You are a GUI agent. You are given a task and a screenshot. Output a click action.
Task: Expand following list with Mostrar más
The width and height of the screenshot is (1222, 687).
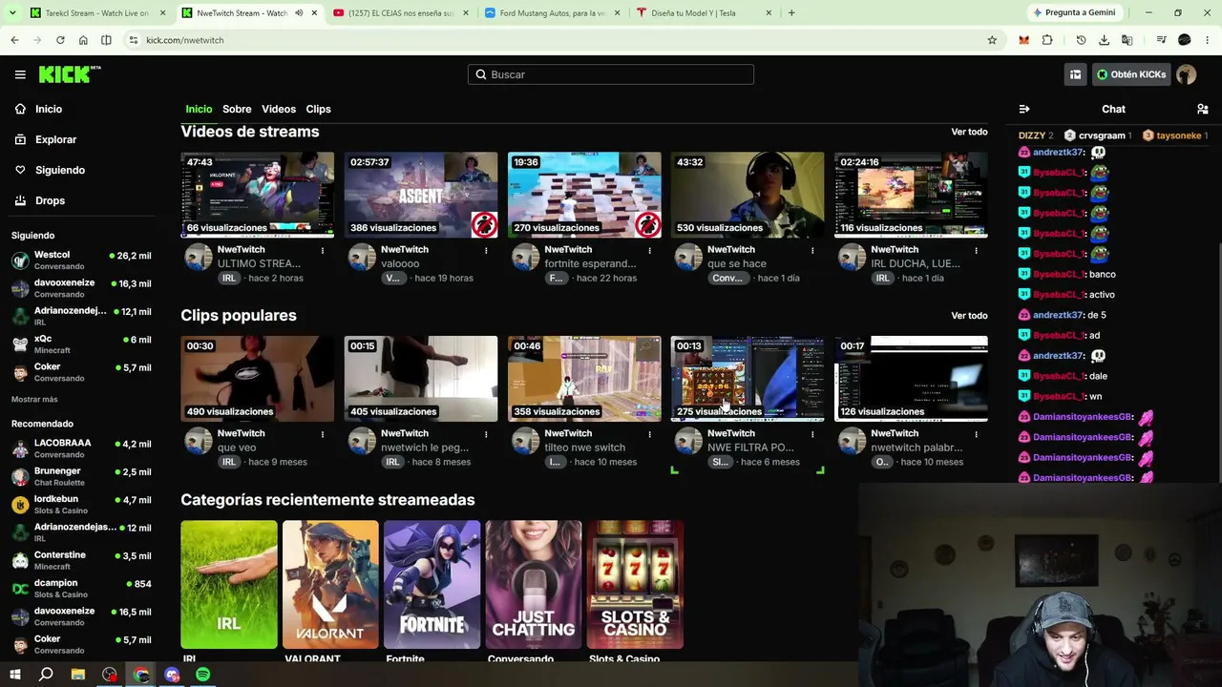[x=34, y=399]
